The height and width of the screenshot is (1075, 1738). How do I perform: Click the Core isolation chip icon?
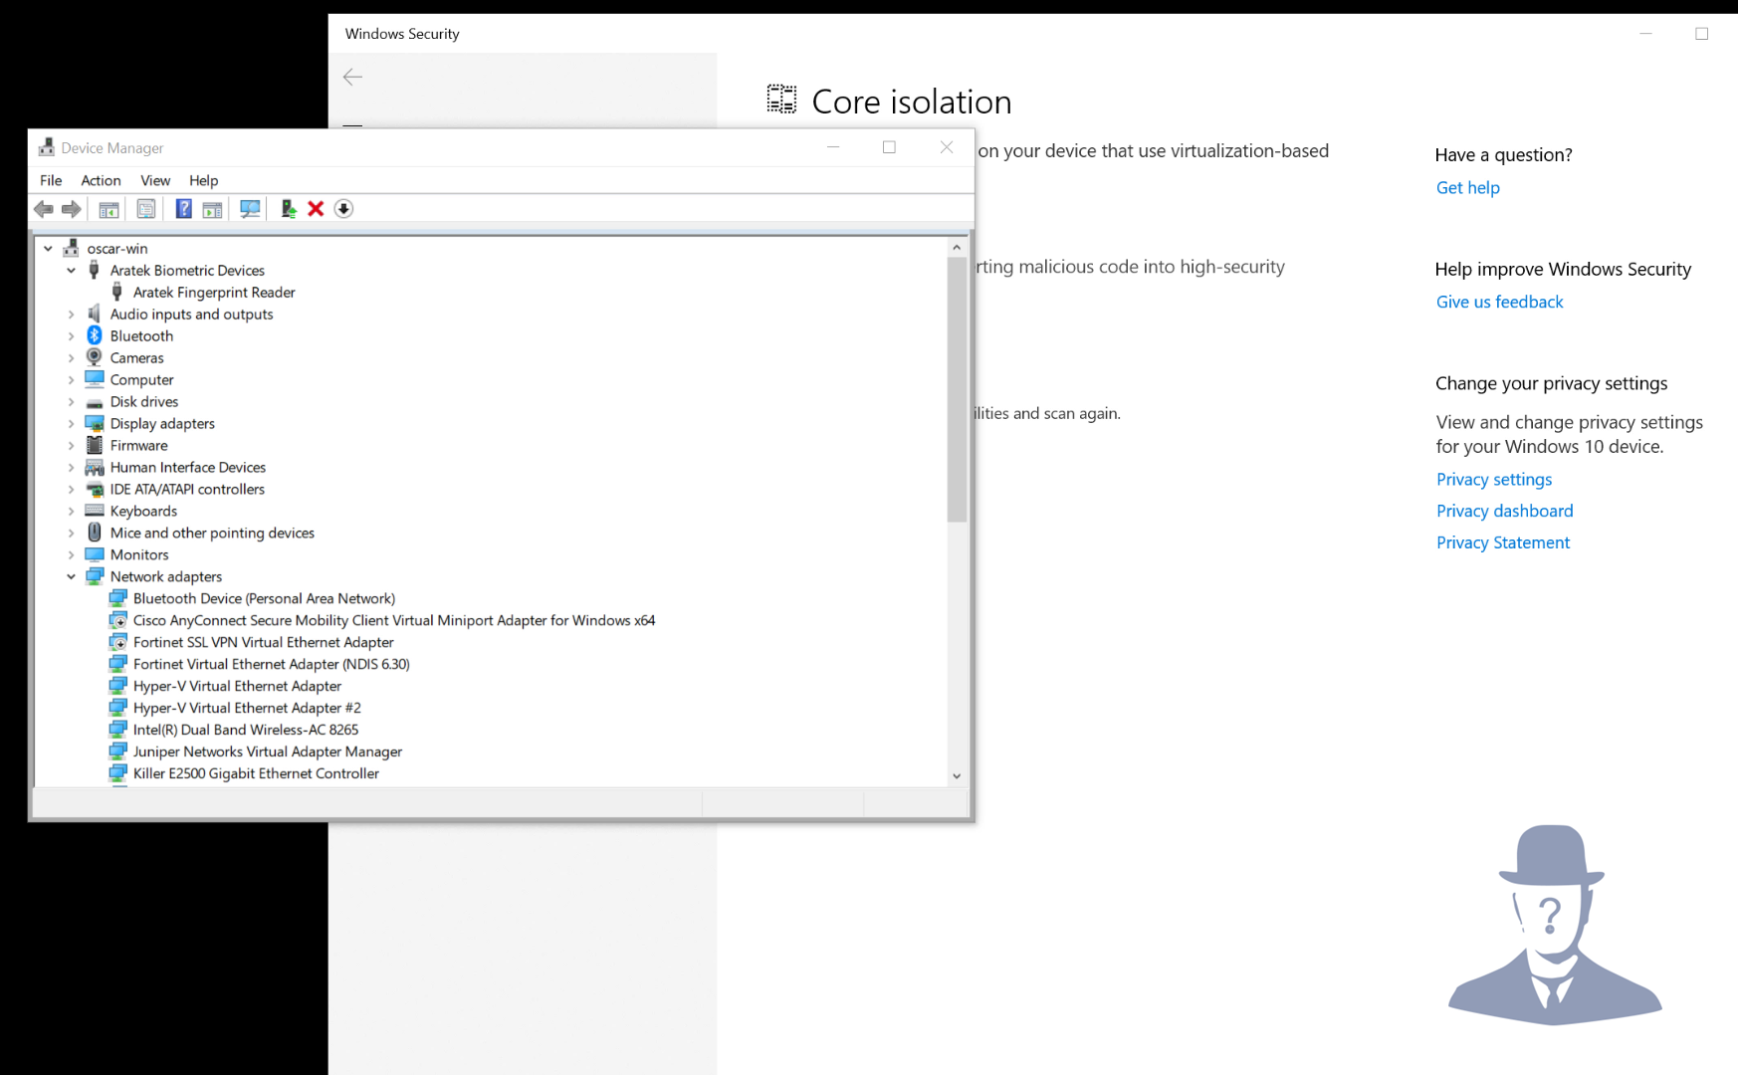coord(781,100)
